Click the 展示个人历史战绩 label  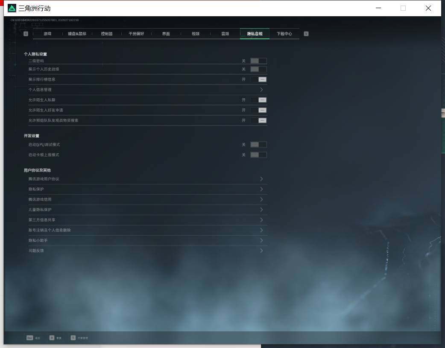click(x=44, y=69)
